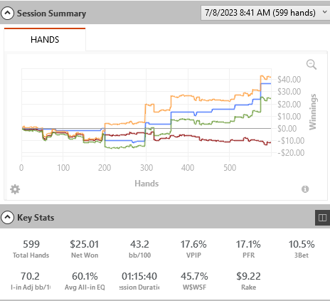Open the session date dropdown
This screenshot has width=330, height=301.
(x=265, y=13)
